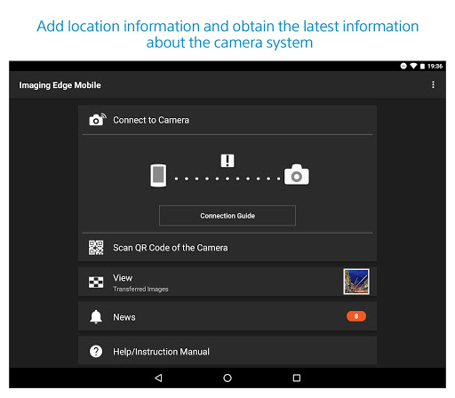455x398 pixels.
Task: Open Help/Instruction Manual
Action: point(227,351)
